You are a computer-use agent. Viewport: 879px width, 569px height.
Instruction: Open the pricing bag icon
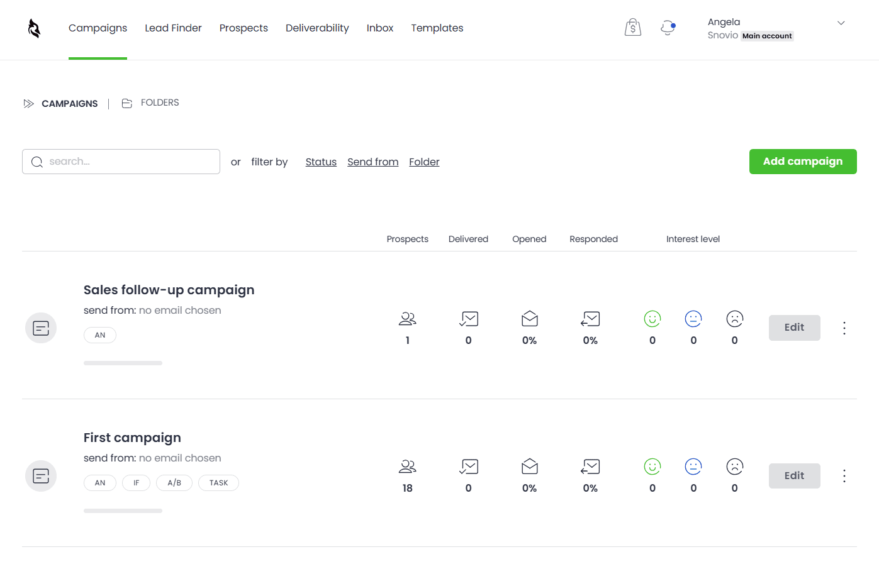click(x=632, y=28)
